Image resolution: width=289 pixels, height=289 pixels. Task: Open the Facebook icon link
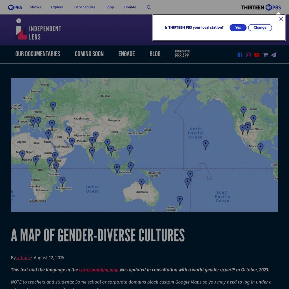(240, 55)
